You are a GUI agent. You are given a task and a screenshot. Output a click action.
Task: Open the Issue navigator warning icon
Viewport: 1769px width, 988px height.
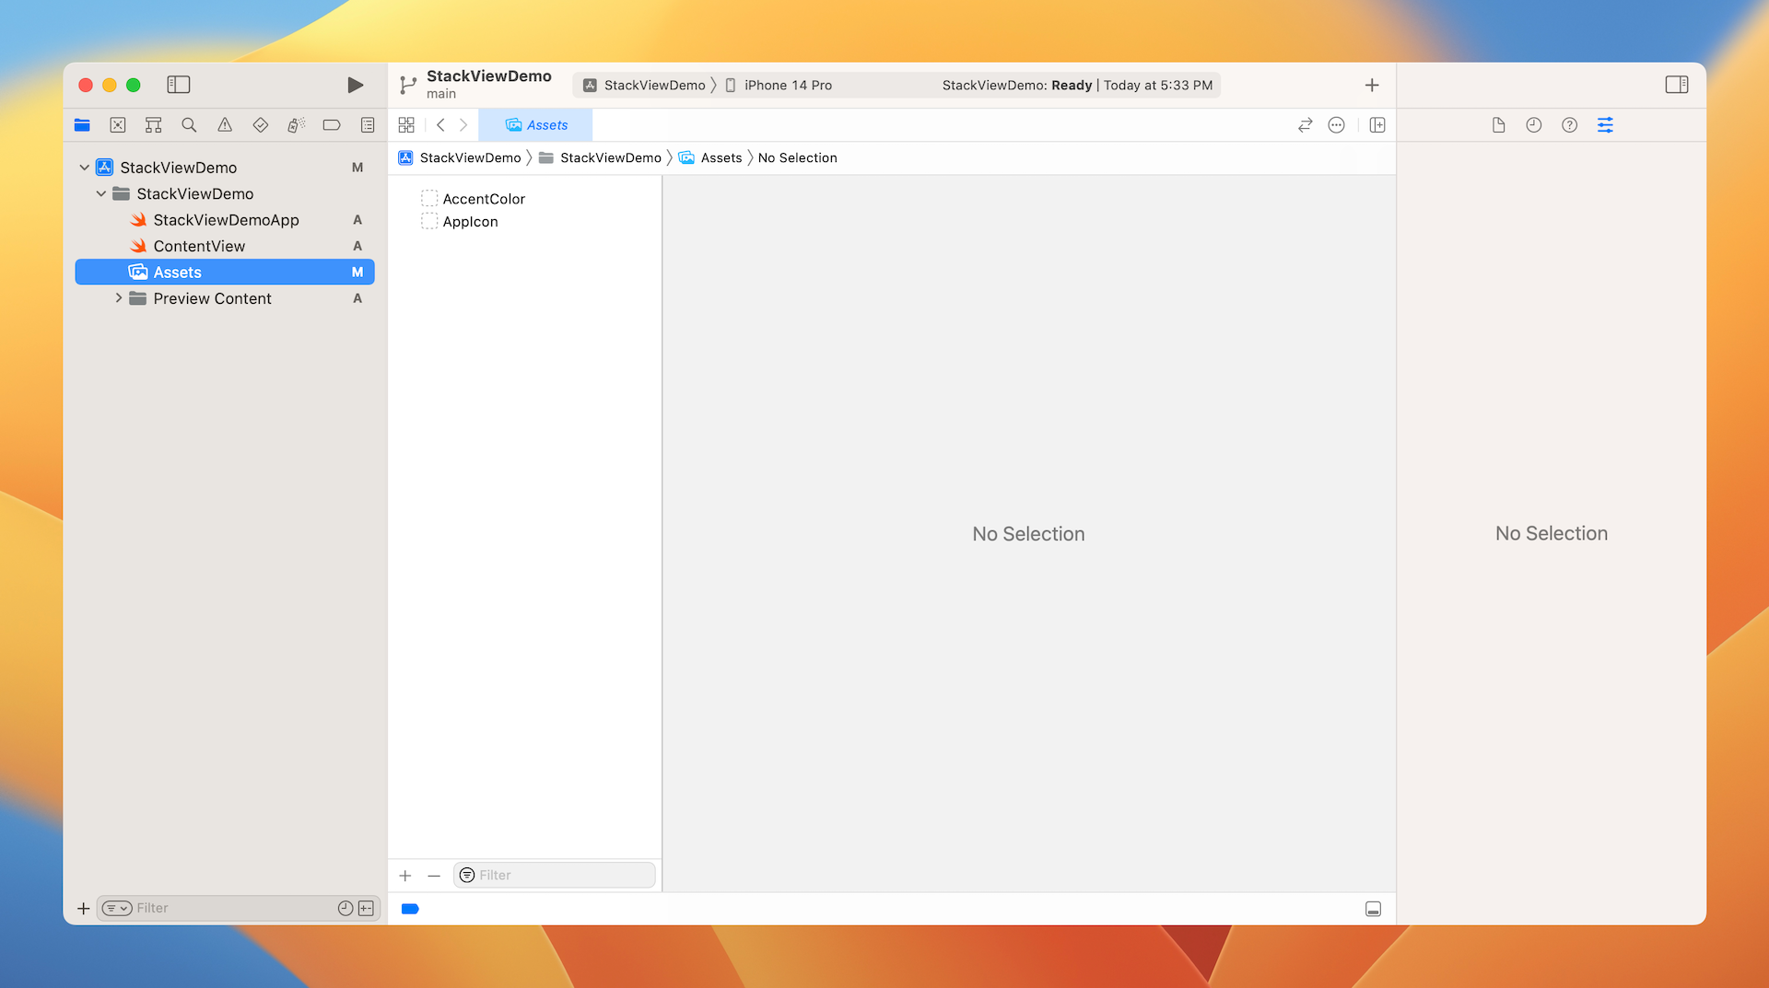(225, 125)
